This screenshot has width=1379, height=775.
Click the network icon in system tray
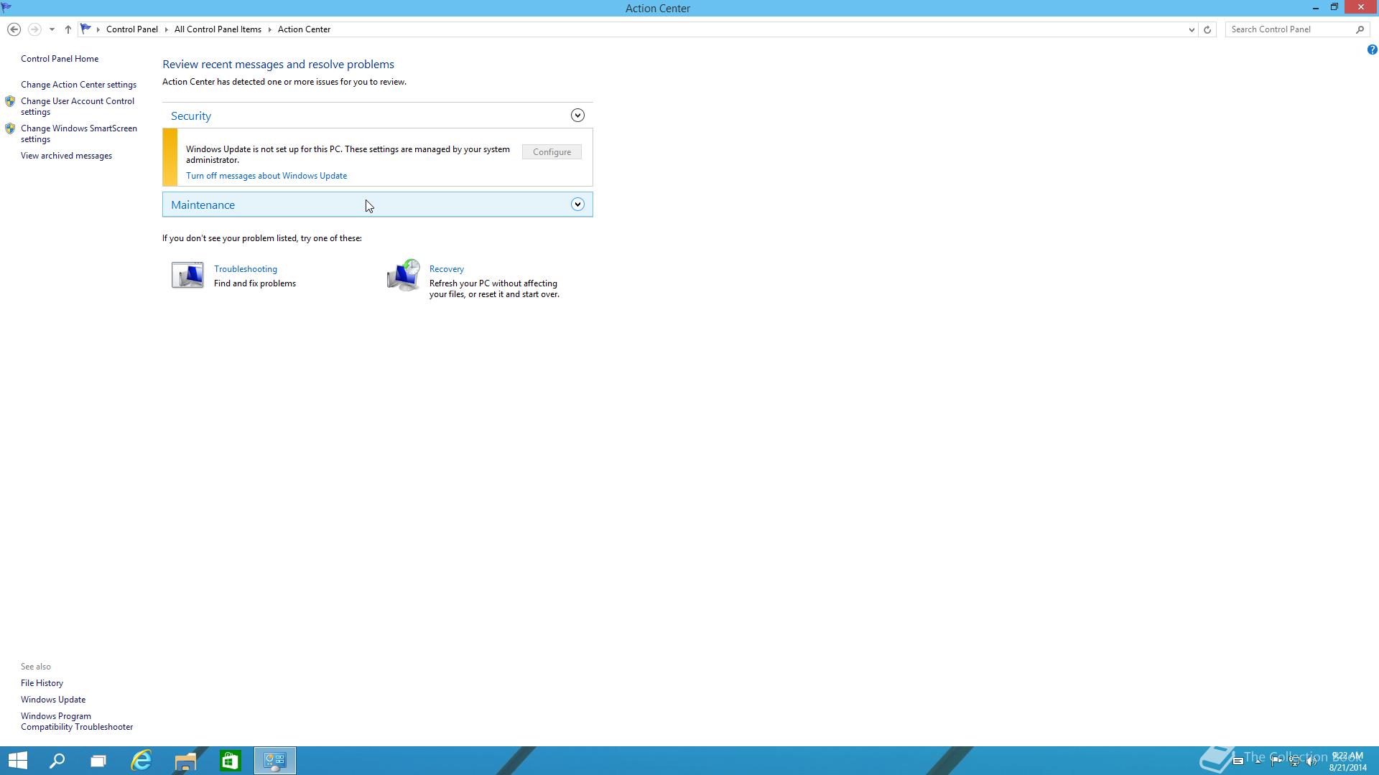pyautogui.click(x=1294, y=761)
